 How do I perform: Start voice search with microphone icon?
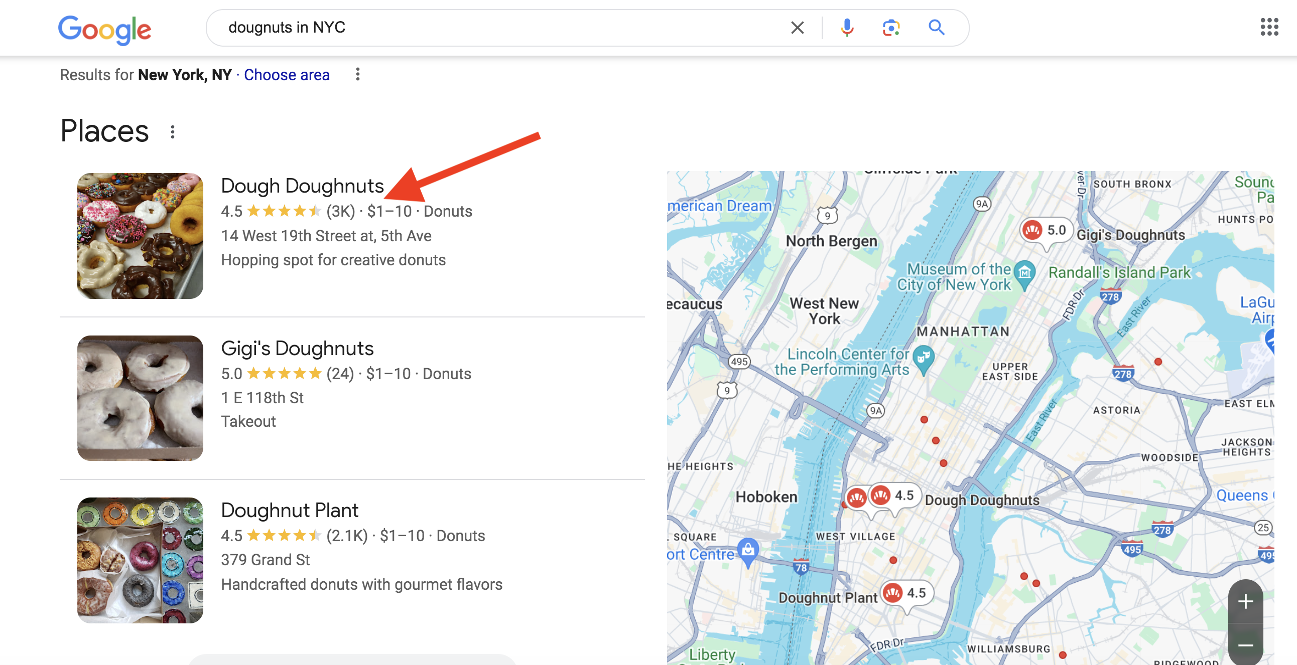847,27
